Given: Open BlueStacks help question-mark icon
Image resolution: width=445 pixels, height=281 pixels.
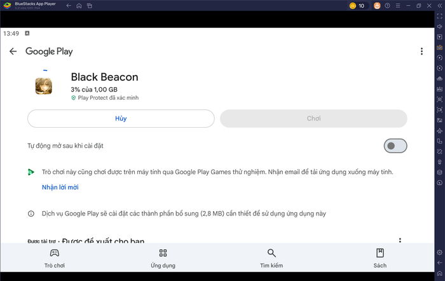Looking at the screenshot, I should [x=387, y=6].
